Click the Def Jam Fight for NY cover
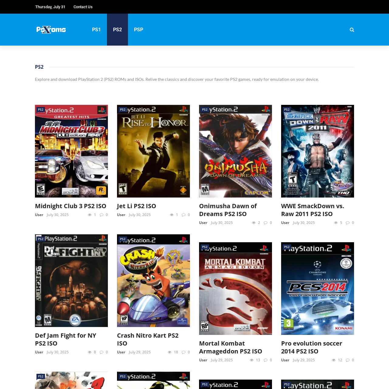This screenshot has height=389, width=389. point(71,281)
